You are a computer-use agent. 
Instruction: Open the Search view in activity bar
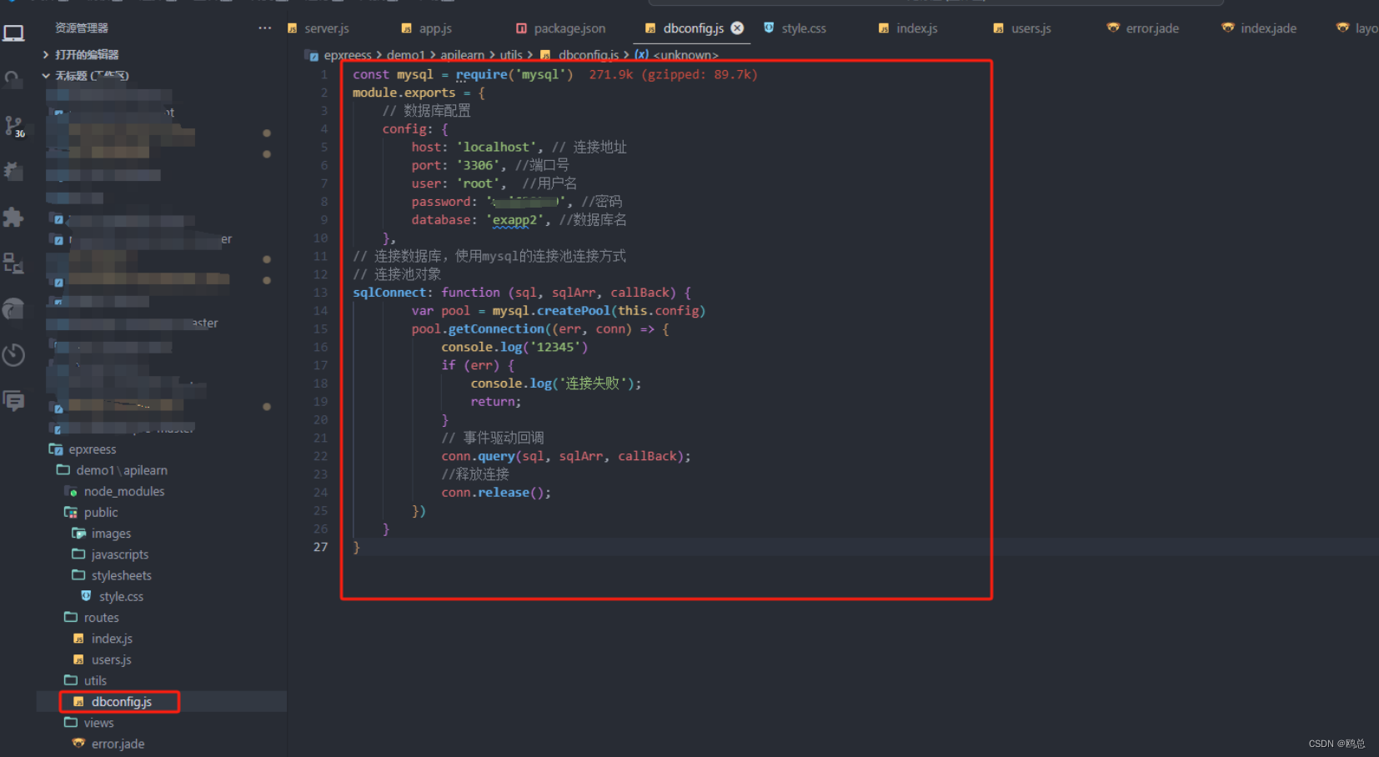click(x=13, y=79)
